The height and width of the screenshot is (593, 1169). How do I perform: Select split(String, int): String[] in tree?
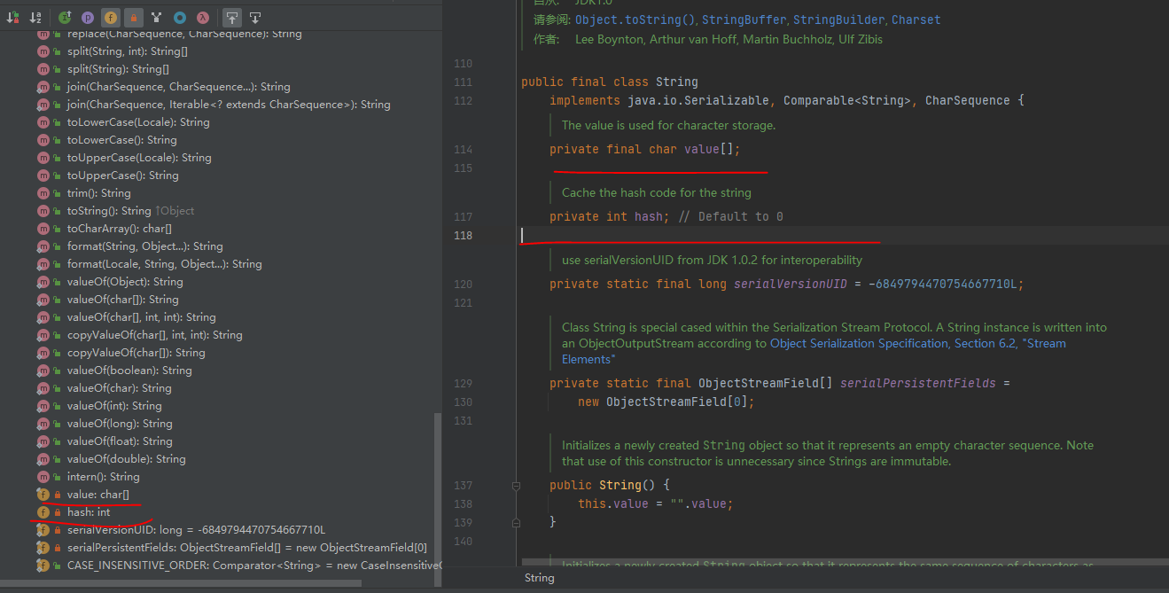[x=128, y=51]
